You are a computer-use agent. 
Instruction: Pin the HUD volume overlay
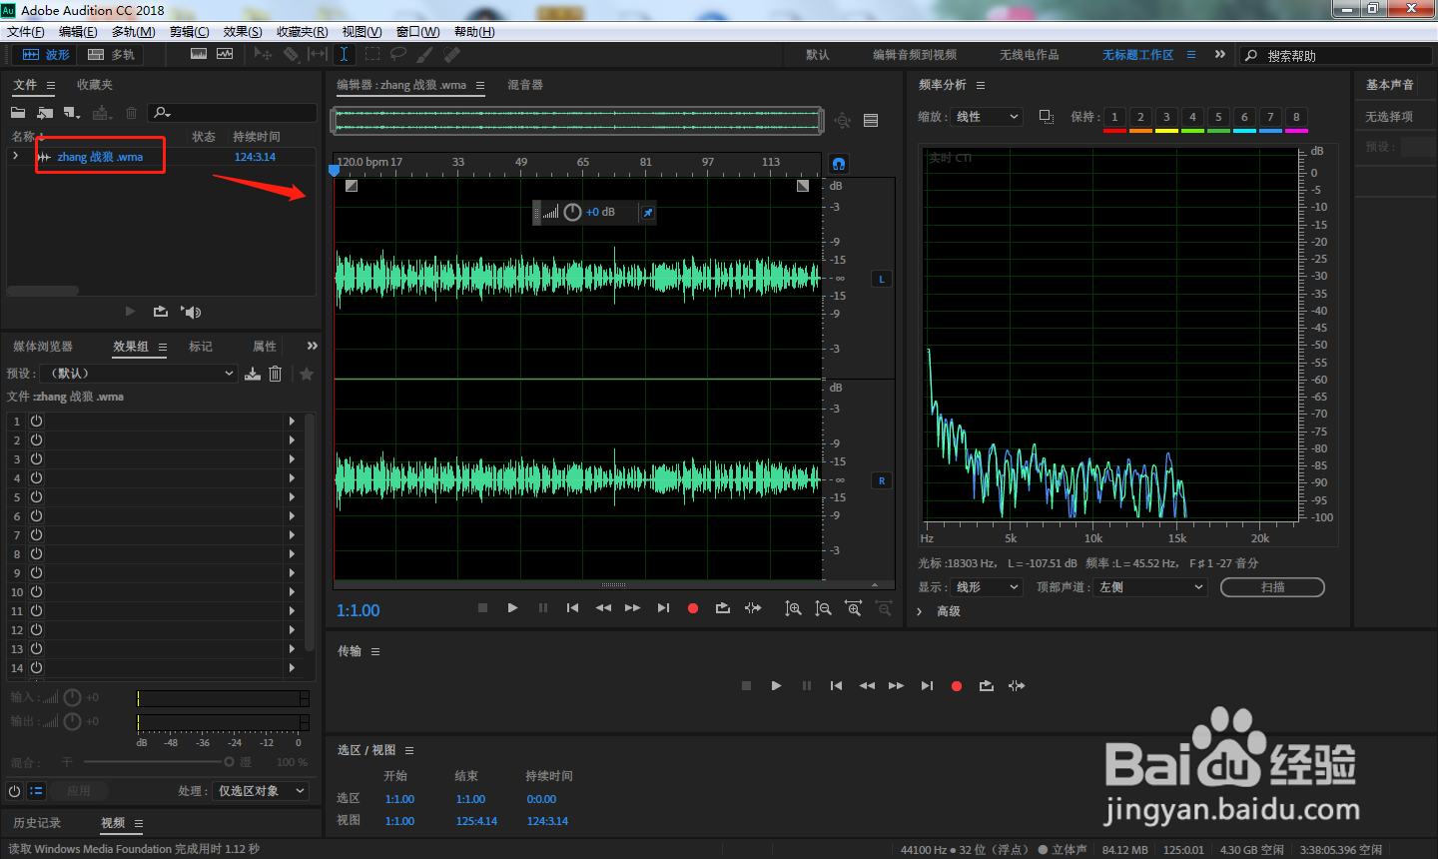(x=647, y=213)
